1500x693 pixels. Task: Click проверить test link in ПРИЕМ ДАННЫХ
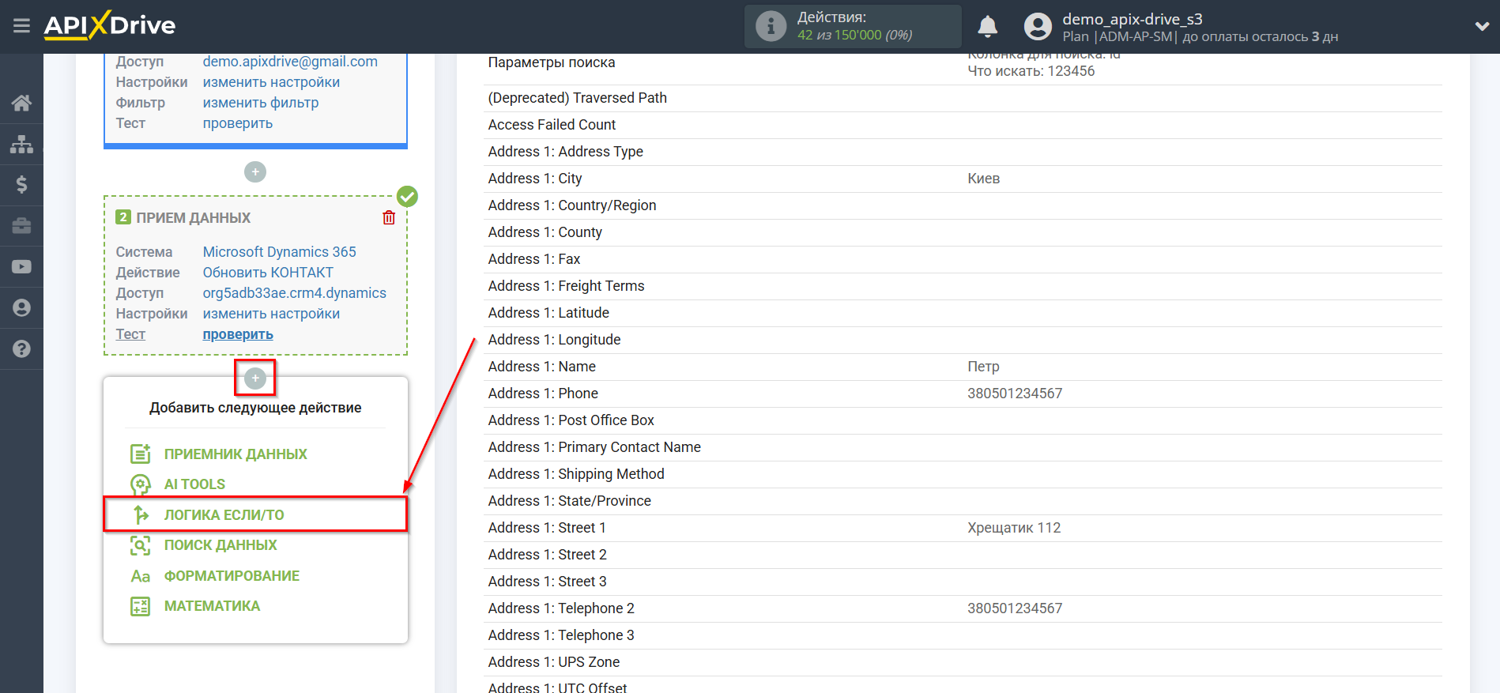238,334
